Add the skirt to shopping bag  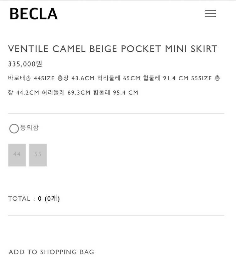(x=51, y=252)
